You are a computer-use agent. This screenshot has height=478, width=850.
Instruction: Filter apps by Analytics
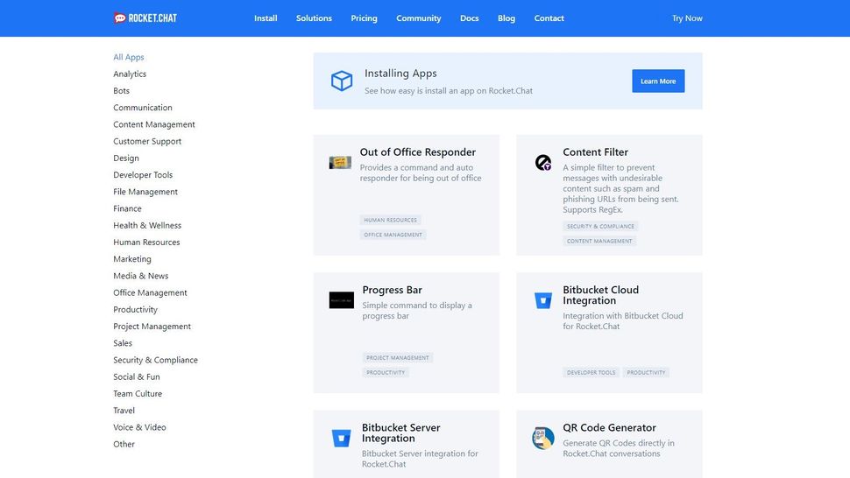point(130,74)
